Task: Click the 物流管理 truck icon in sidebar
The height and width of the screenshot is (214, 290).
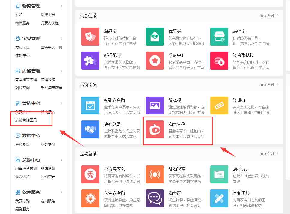Action: tap(18, 6)
